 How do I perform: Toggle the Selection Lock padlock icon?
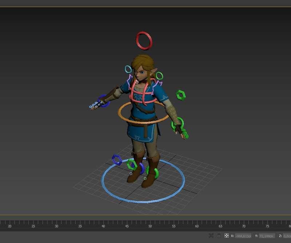[219, 236]
